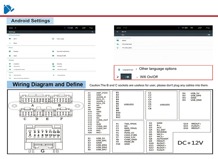Screen dimensions: 218x159
Task: Tap the search icon in Settings bar
Action: pos(92,32)
